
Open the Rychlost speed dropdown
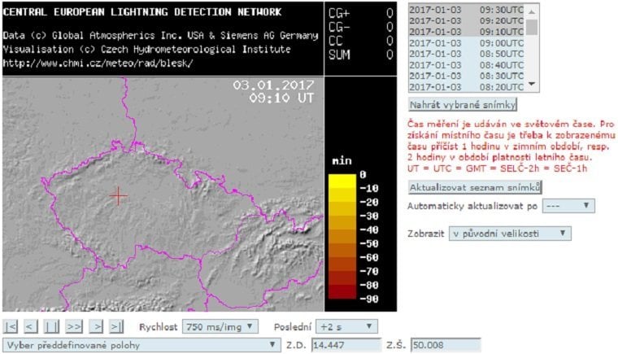(220, 326)
